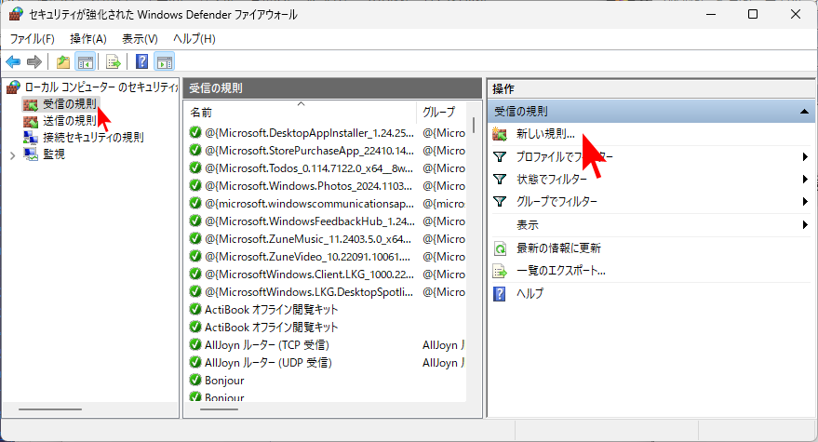Click the blue question mark toolbar icon

(x=141, y=62)
